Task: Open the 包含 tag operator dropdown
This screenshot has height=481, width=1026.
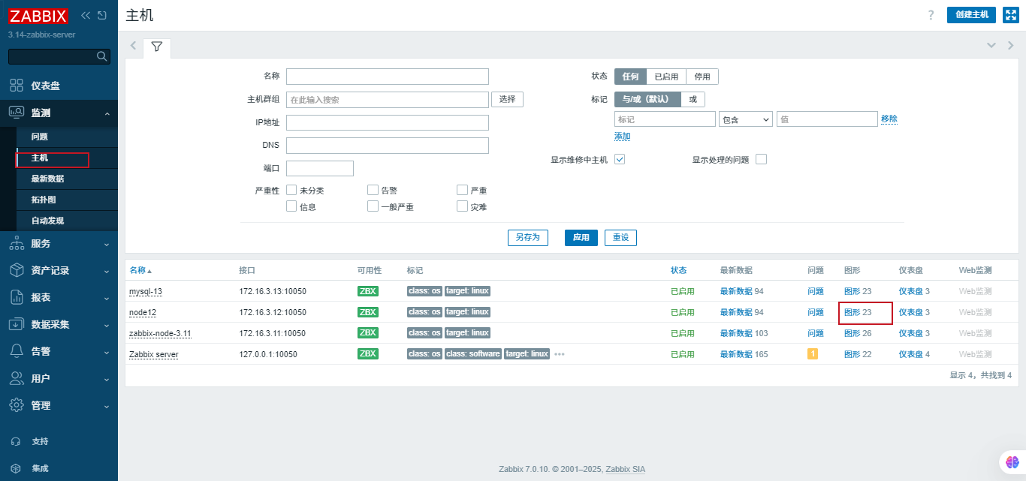Action: [746, 119]
